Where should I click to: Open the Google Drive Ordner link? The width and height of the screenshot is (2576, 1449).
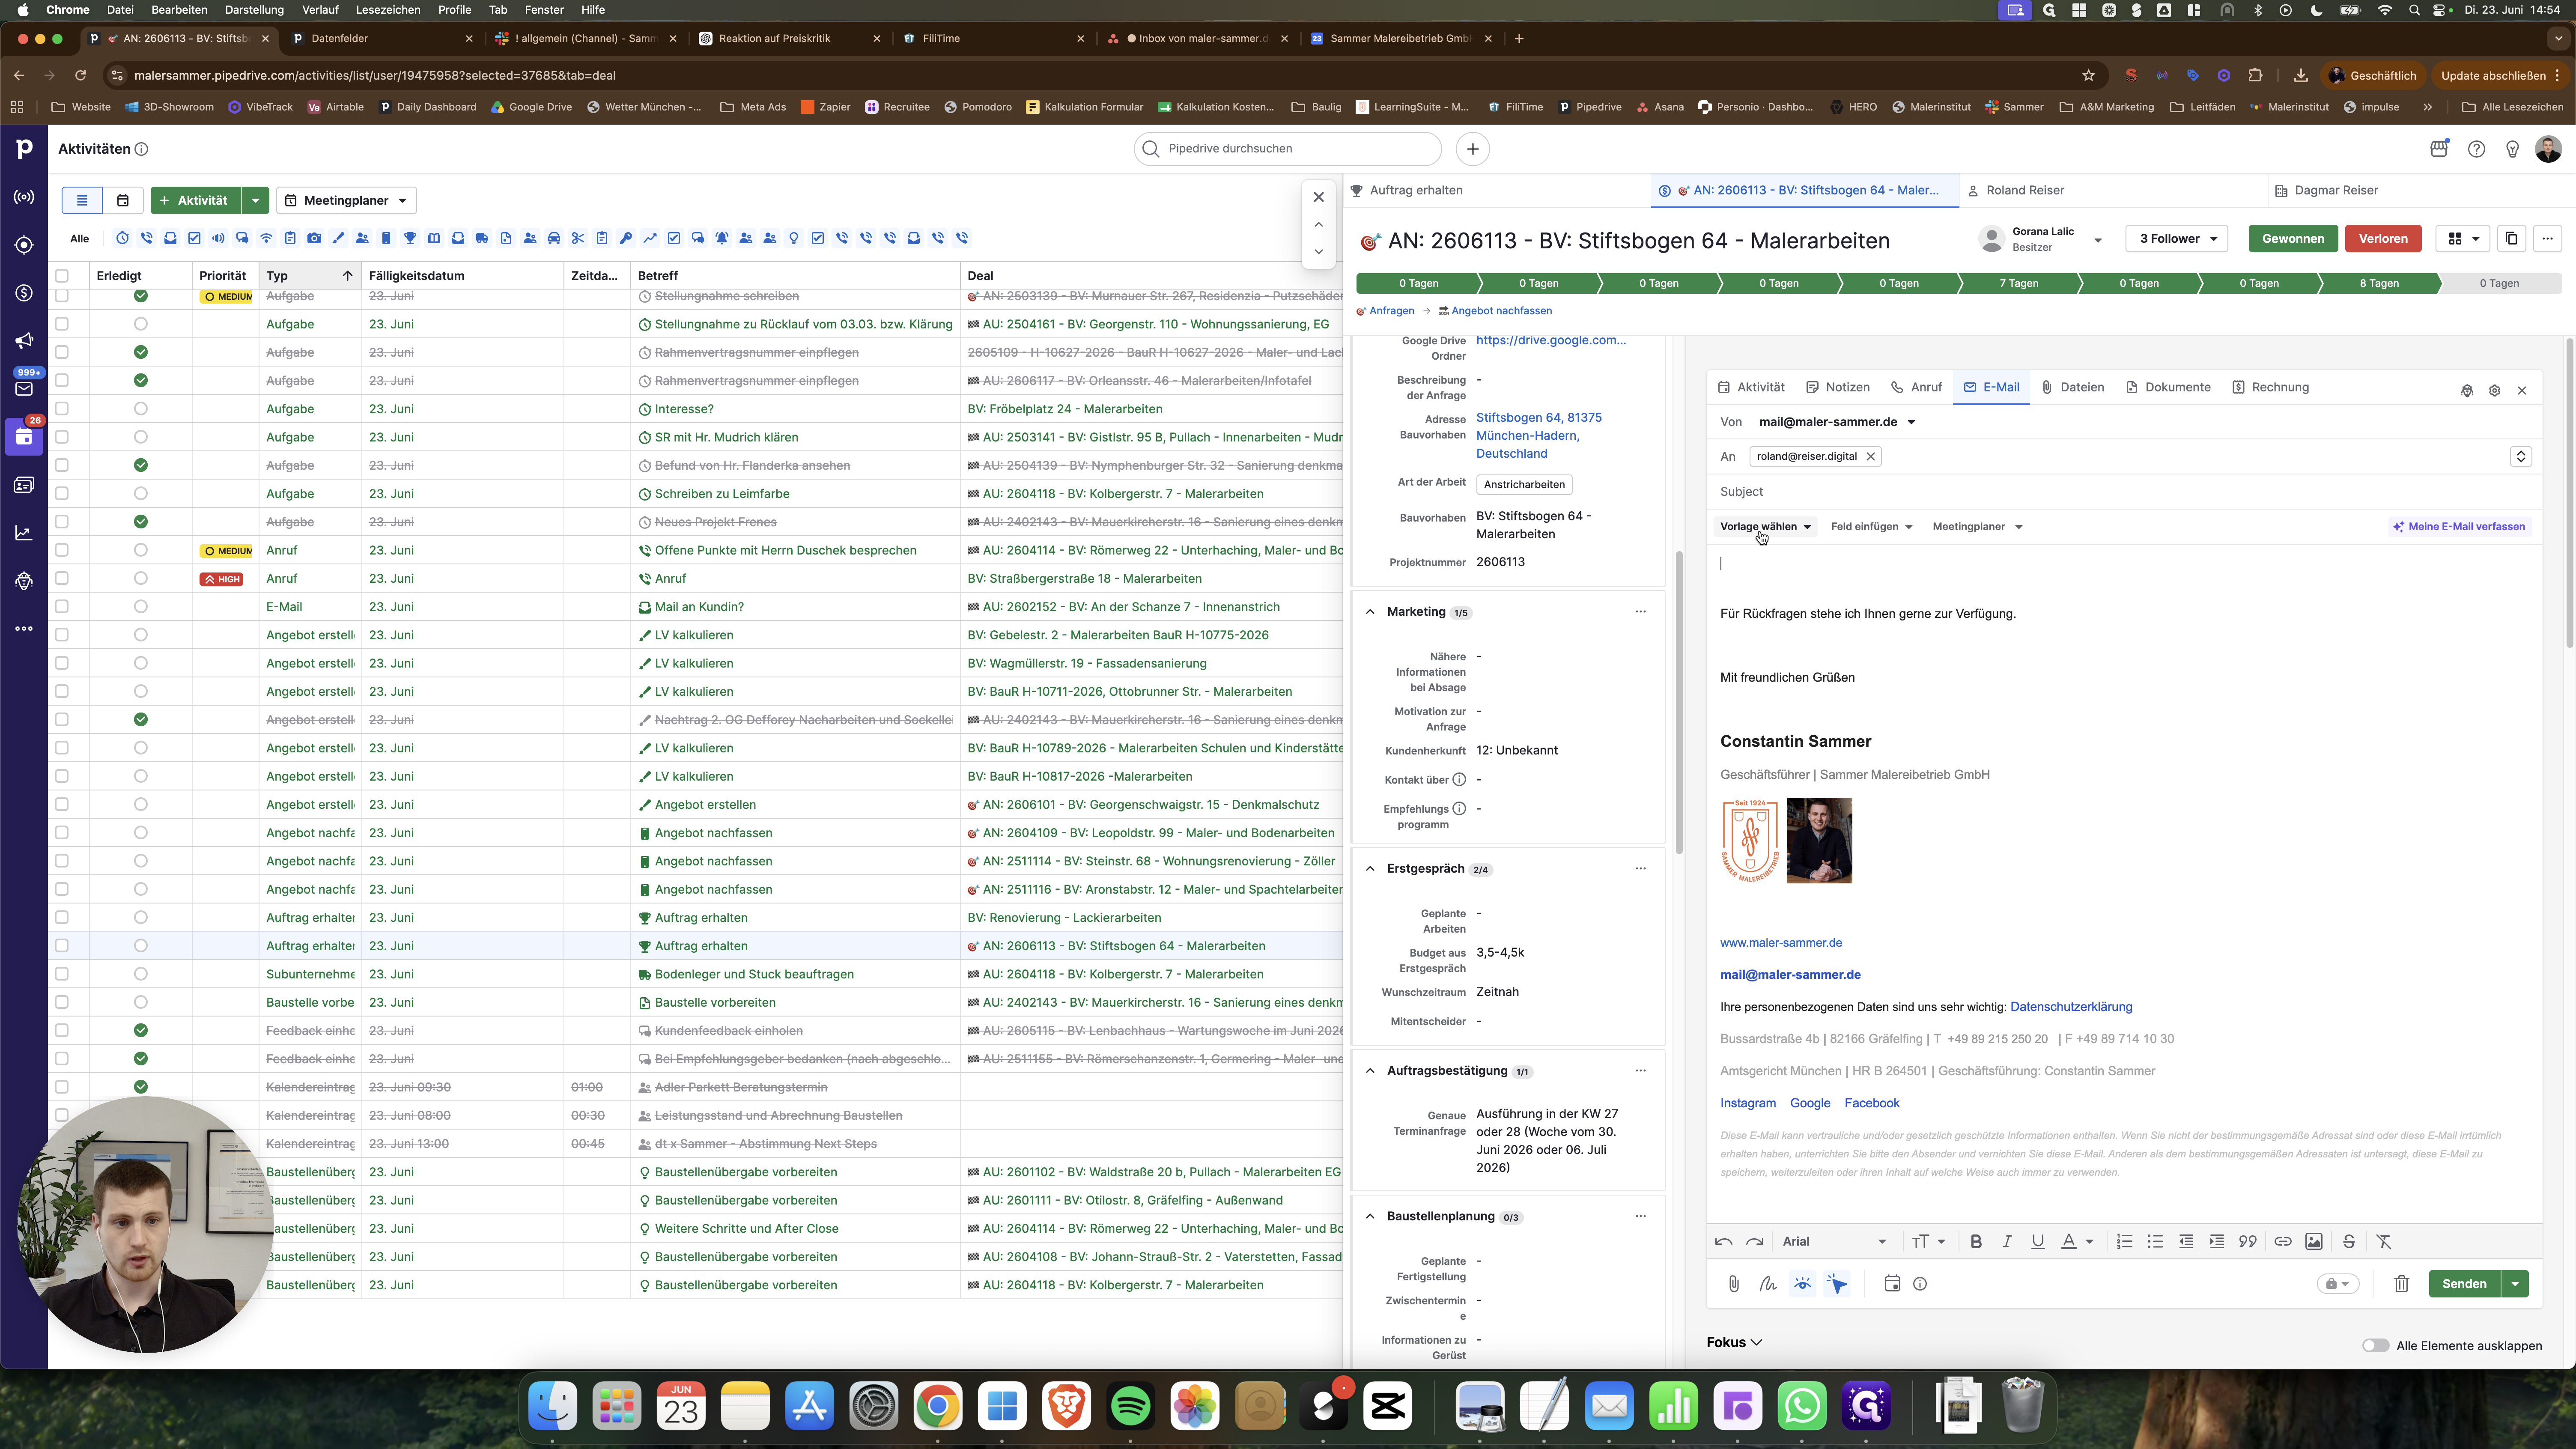(x=1551, y=340)
